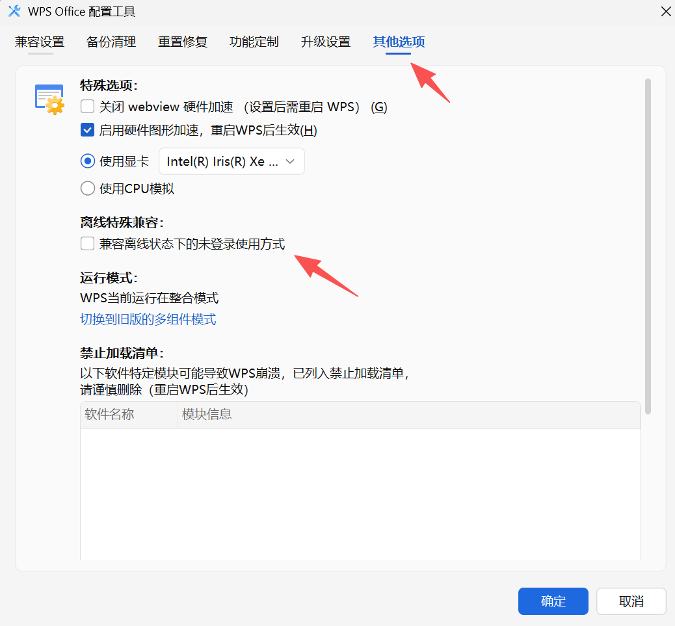
Task: Select the 重置修复 tab
Action: point(182,42)
